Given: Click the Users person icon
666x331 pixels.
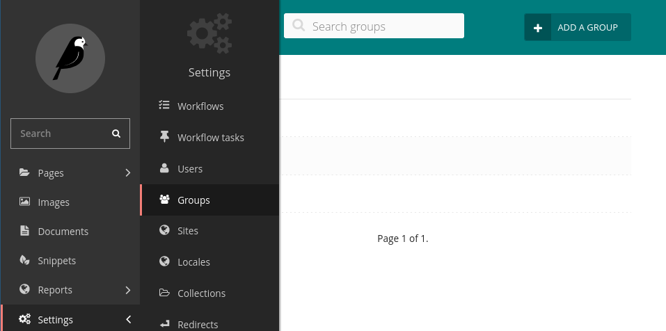Looking at the screenshot, I should 164,168.
